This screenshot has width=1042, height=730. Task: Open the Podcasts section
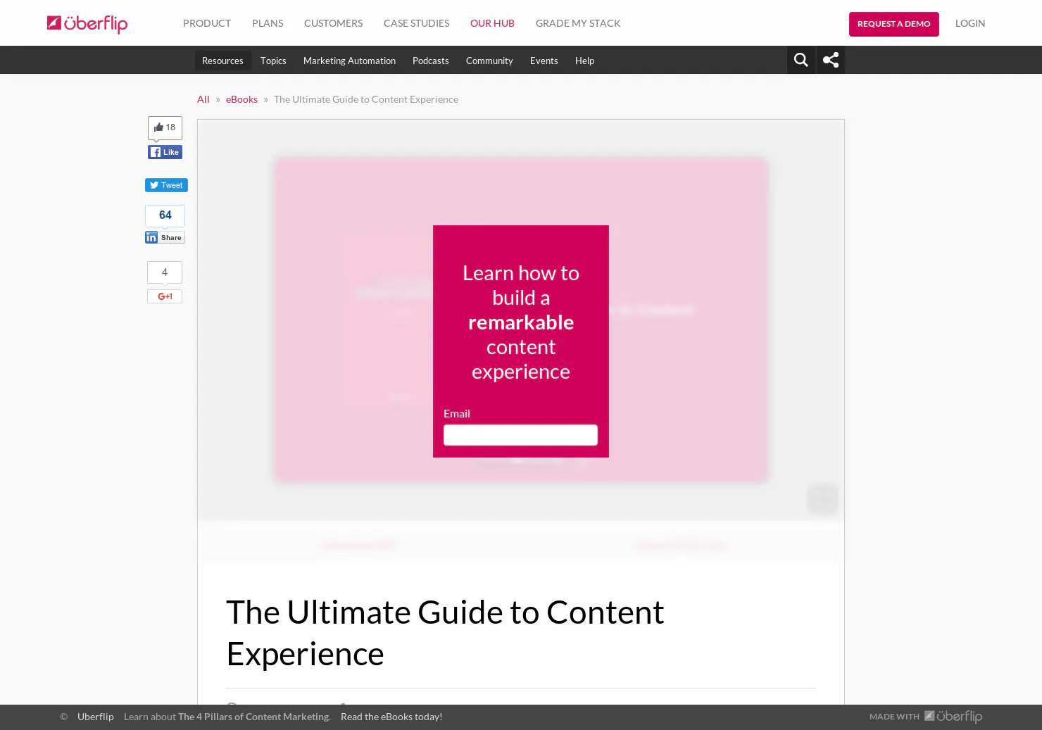(431, 61)
